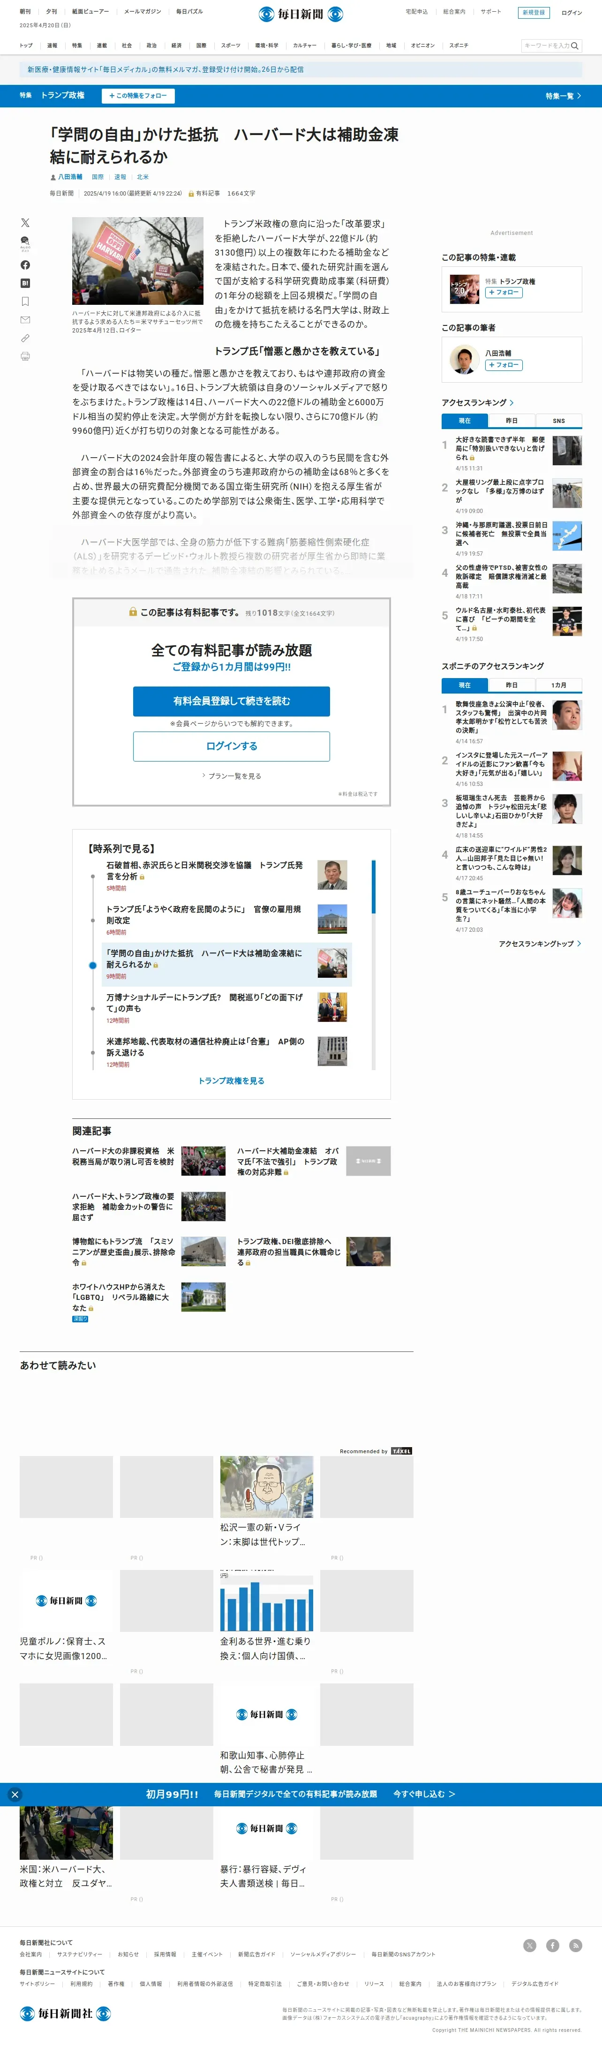The width and height of the screenshot is (602, 2045).
Task: Send article by email using the envelope icon
Action: click(25, 320)
